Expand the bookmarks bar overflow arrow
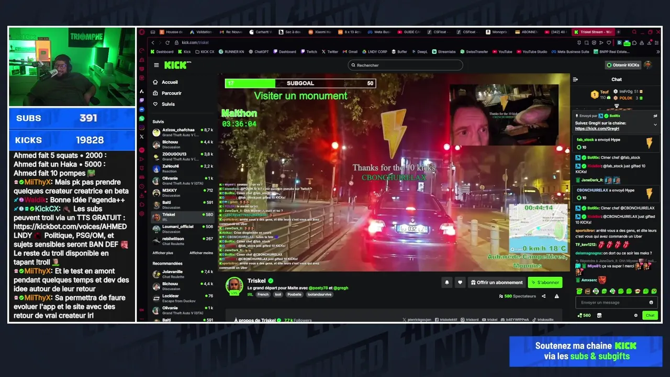Viewport: 670px width, 377px height. pyautogui.click(x=657, y=52)
